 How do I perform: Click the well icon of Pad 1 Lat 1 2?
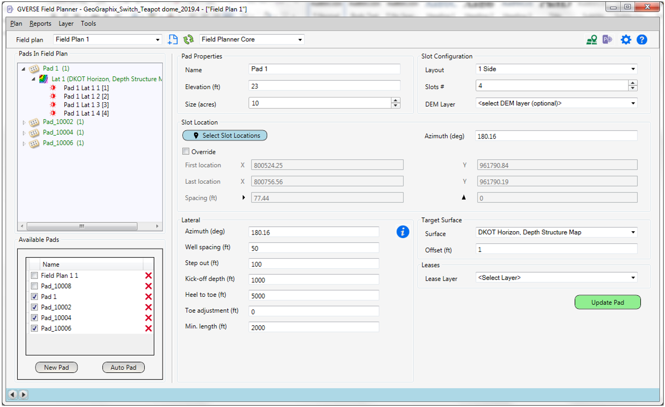point(53,96)
